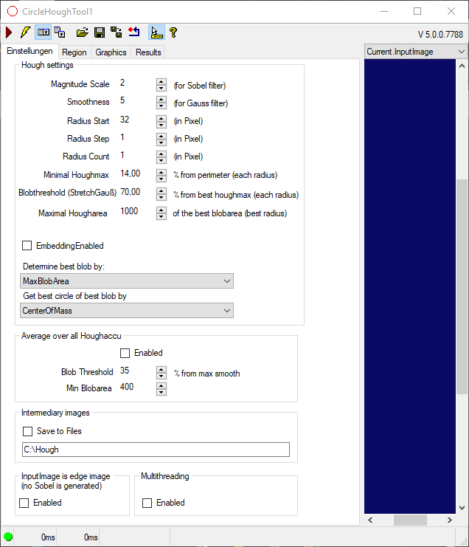
Task: Click the yellow question mark help icon
Action: coord(173,32)
